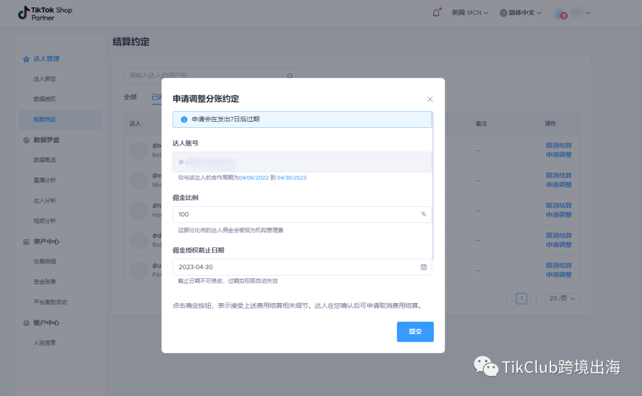Click 申请调整 in the third row
642x396 pixels.
[558, 215]
